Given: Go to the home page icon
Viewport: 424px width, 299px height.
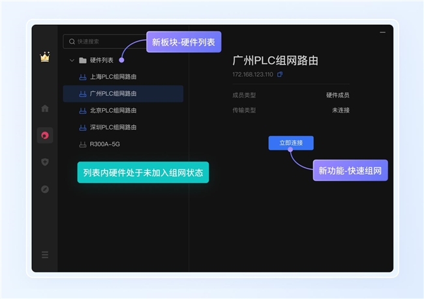Looking at the screenshot, I should pos(45,108).
